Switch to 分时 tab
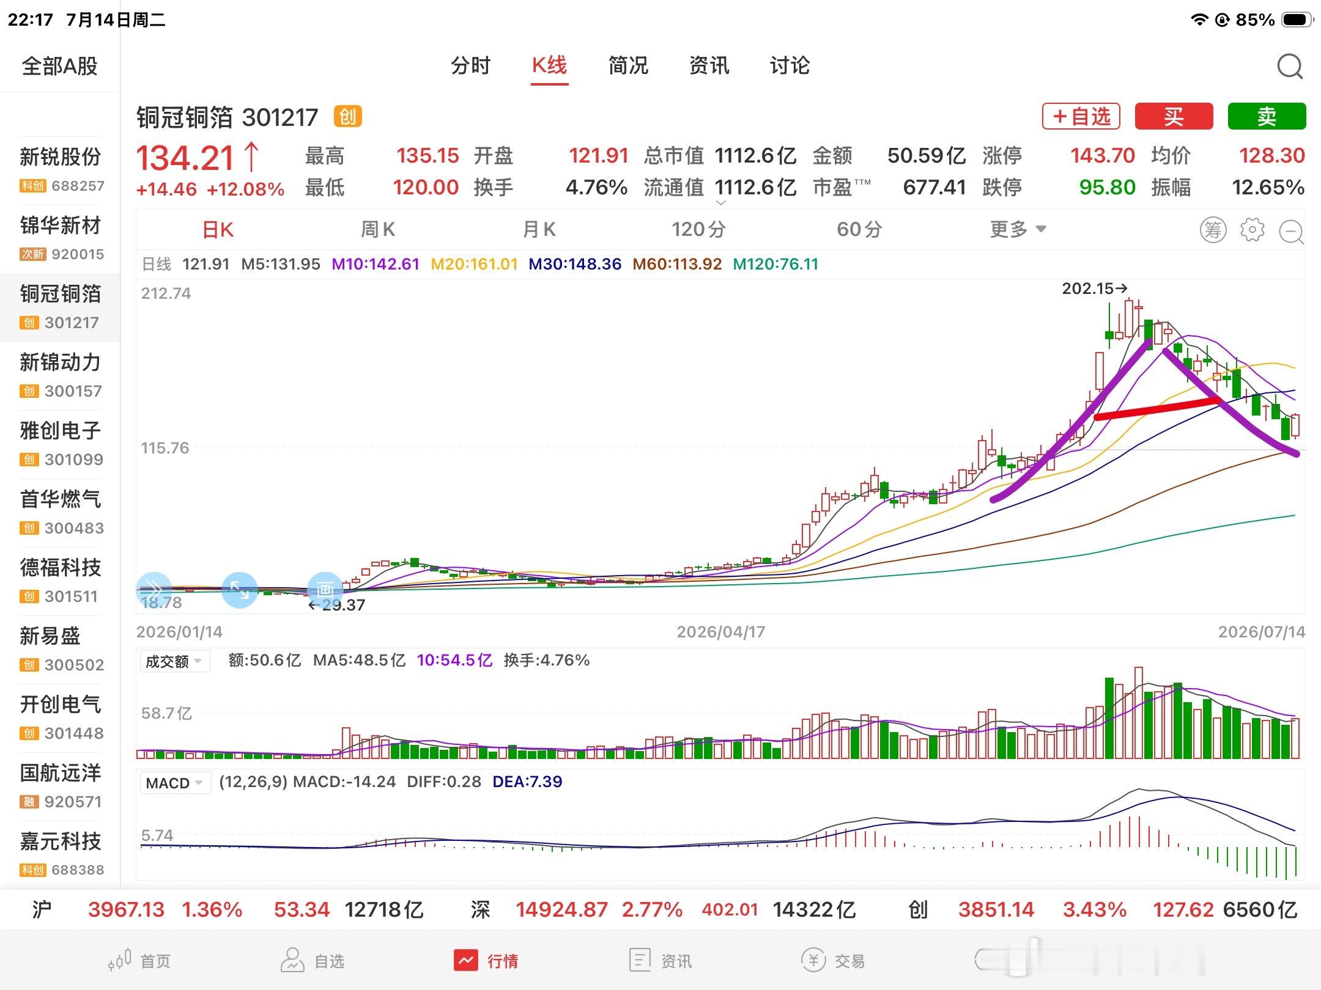Image resolution: width=1321 pixels, height=990 pixels. tap(471, 65)
